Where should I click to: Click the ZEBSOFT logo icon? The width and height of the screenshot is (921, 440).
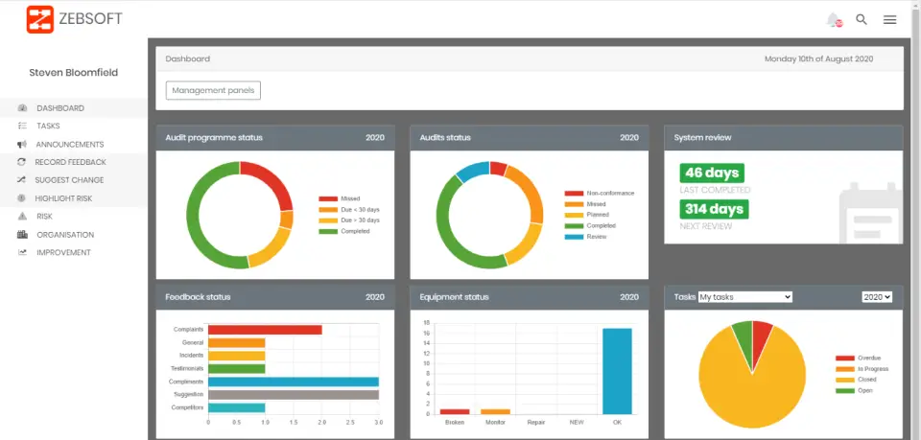click(40, 19)
